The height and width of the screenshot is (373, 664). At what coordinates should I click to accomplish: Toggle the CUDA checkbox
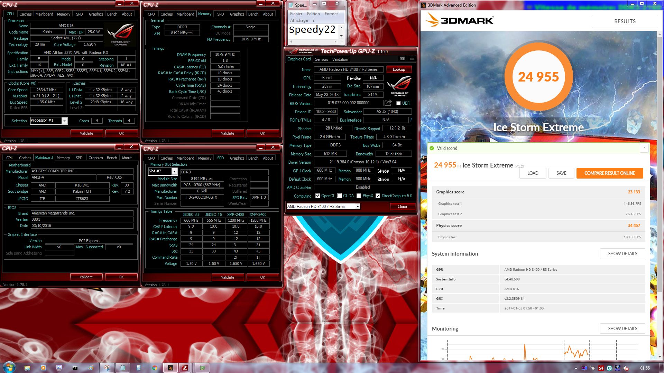(x=340, y=196)
